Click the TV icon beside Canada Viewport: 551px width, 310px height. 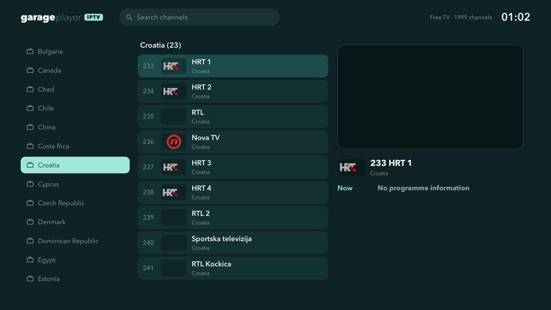(30, 70)
